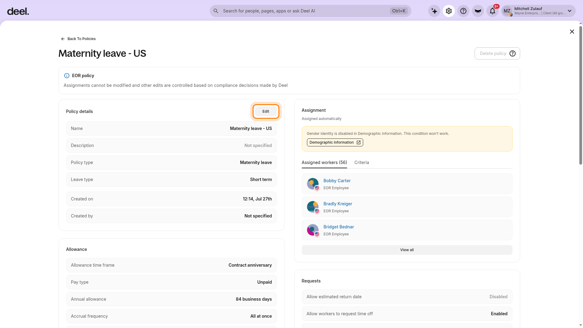Click the Delete policy button
The width and height of the screenshot is (583, 328).
pos(497,53)
